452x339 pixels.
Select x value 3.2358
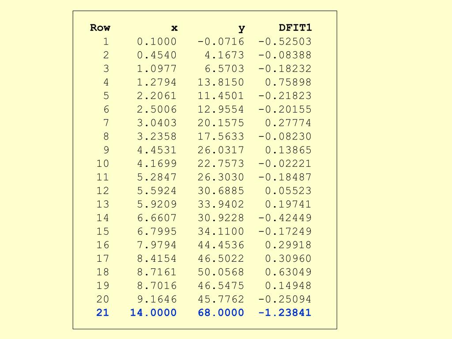[x=157, y=136]
